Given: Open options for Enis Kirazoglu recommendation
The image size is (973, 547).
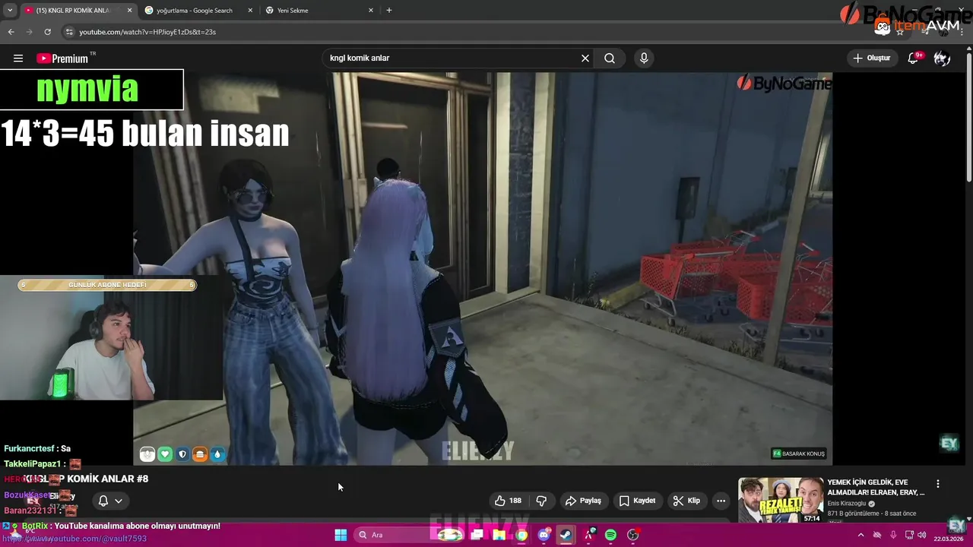Looking at the screenshot, I should 938,484.
